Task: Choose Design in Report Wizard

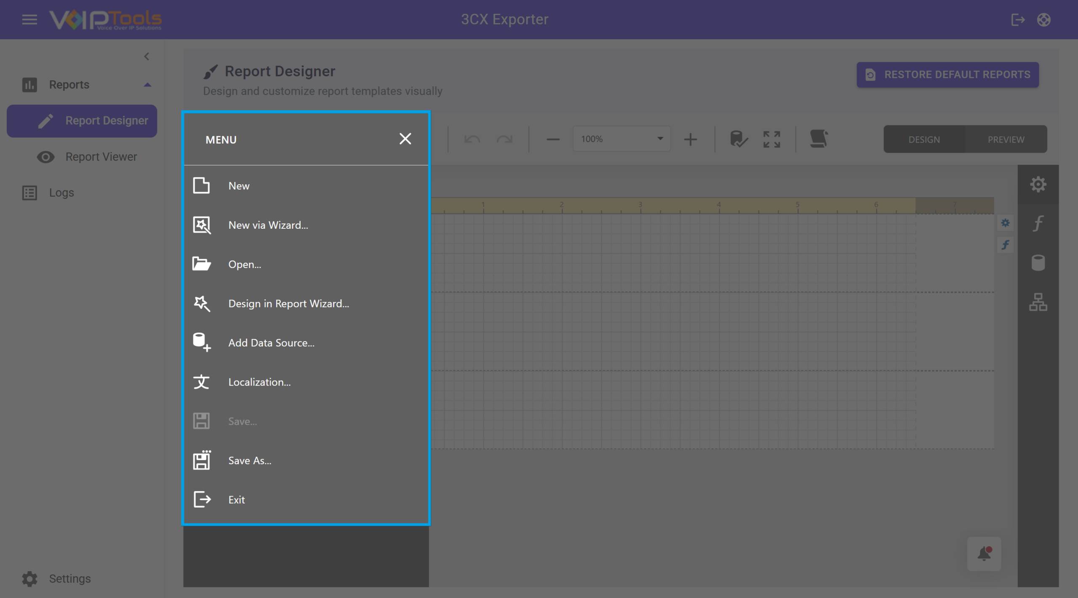Action: click(306, 304)
